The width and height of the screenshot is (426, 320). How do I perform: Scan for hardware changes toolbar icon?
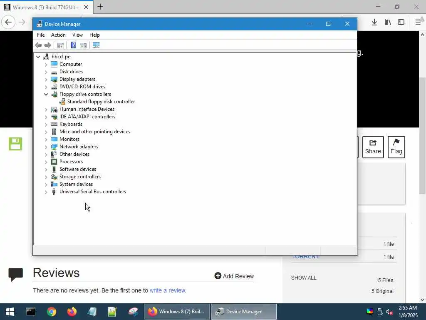click(96, 45)
